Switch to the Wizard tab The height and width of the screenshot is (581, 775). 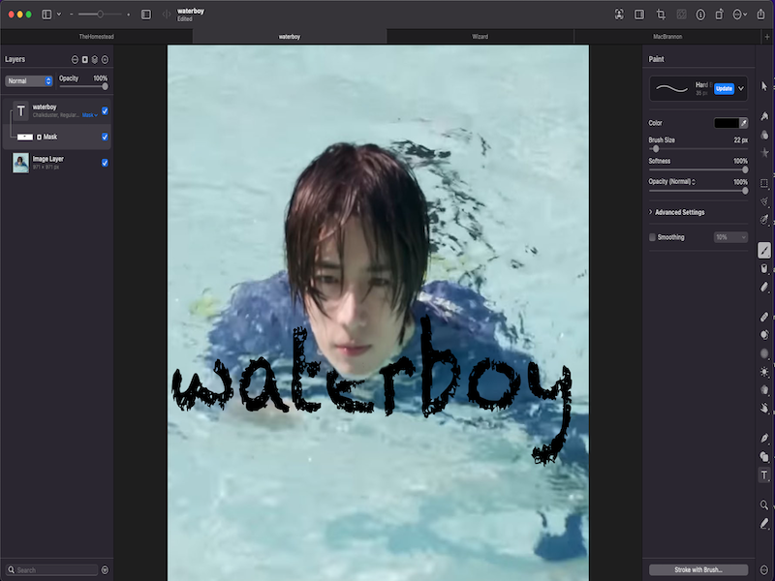pyautogui.click(x=480, y=37)
